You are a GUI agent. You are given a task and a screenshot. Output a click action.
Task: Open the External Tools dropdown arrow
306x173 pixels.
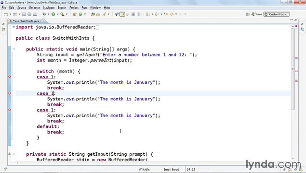(67, 14)
